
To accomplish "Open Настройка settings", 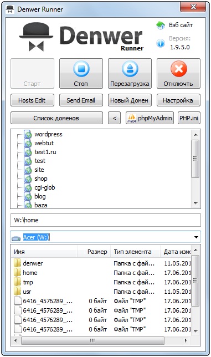I will [x=178, y=100].
